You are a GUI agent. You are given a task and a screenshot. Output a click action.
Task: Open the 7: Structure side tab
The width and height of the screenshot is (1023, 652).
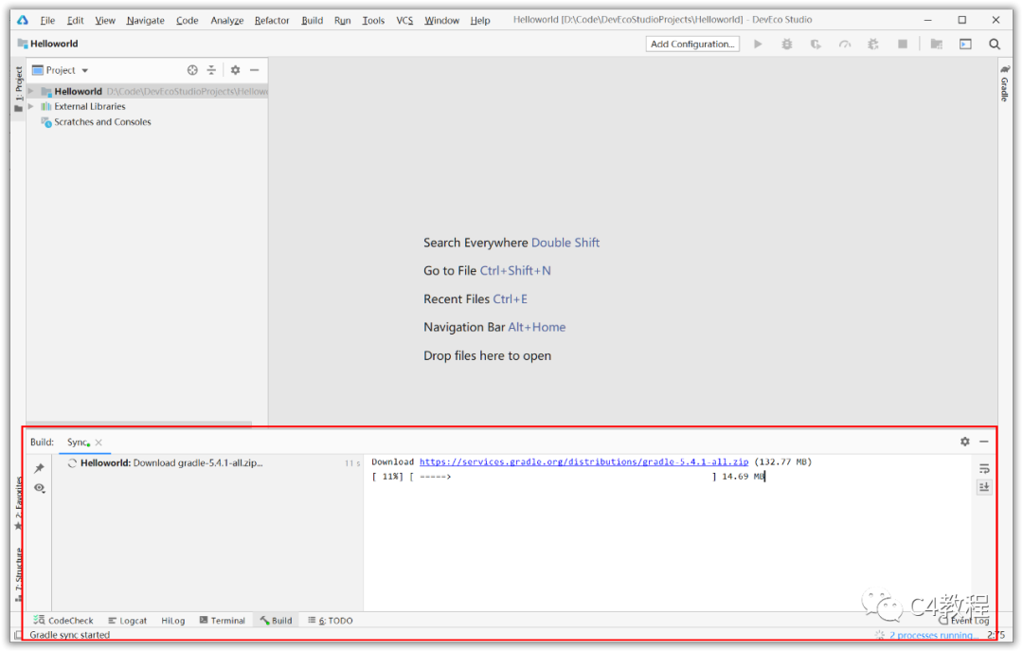pos(18,574)
